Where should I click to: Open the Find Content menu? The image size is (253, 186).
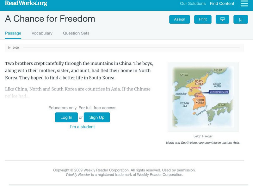click(222, 3)
